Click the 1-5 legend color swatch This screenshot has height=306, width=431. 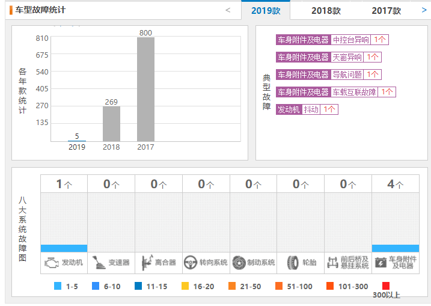(x=58, y=286)
